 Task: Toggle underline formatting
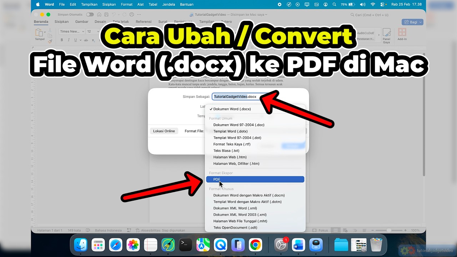pos(76,40)
